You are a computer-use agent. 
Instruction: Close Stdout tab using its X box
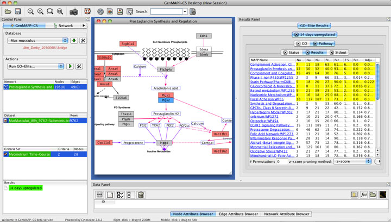click(332, 53)
